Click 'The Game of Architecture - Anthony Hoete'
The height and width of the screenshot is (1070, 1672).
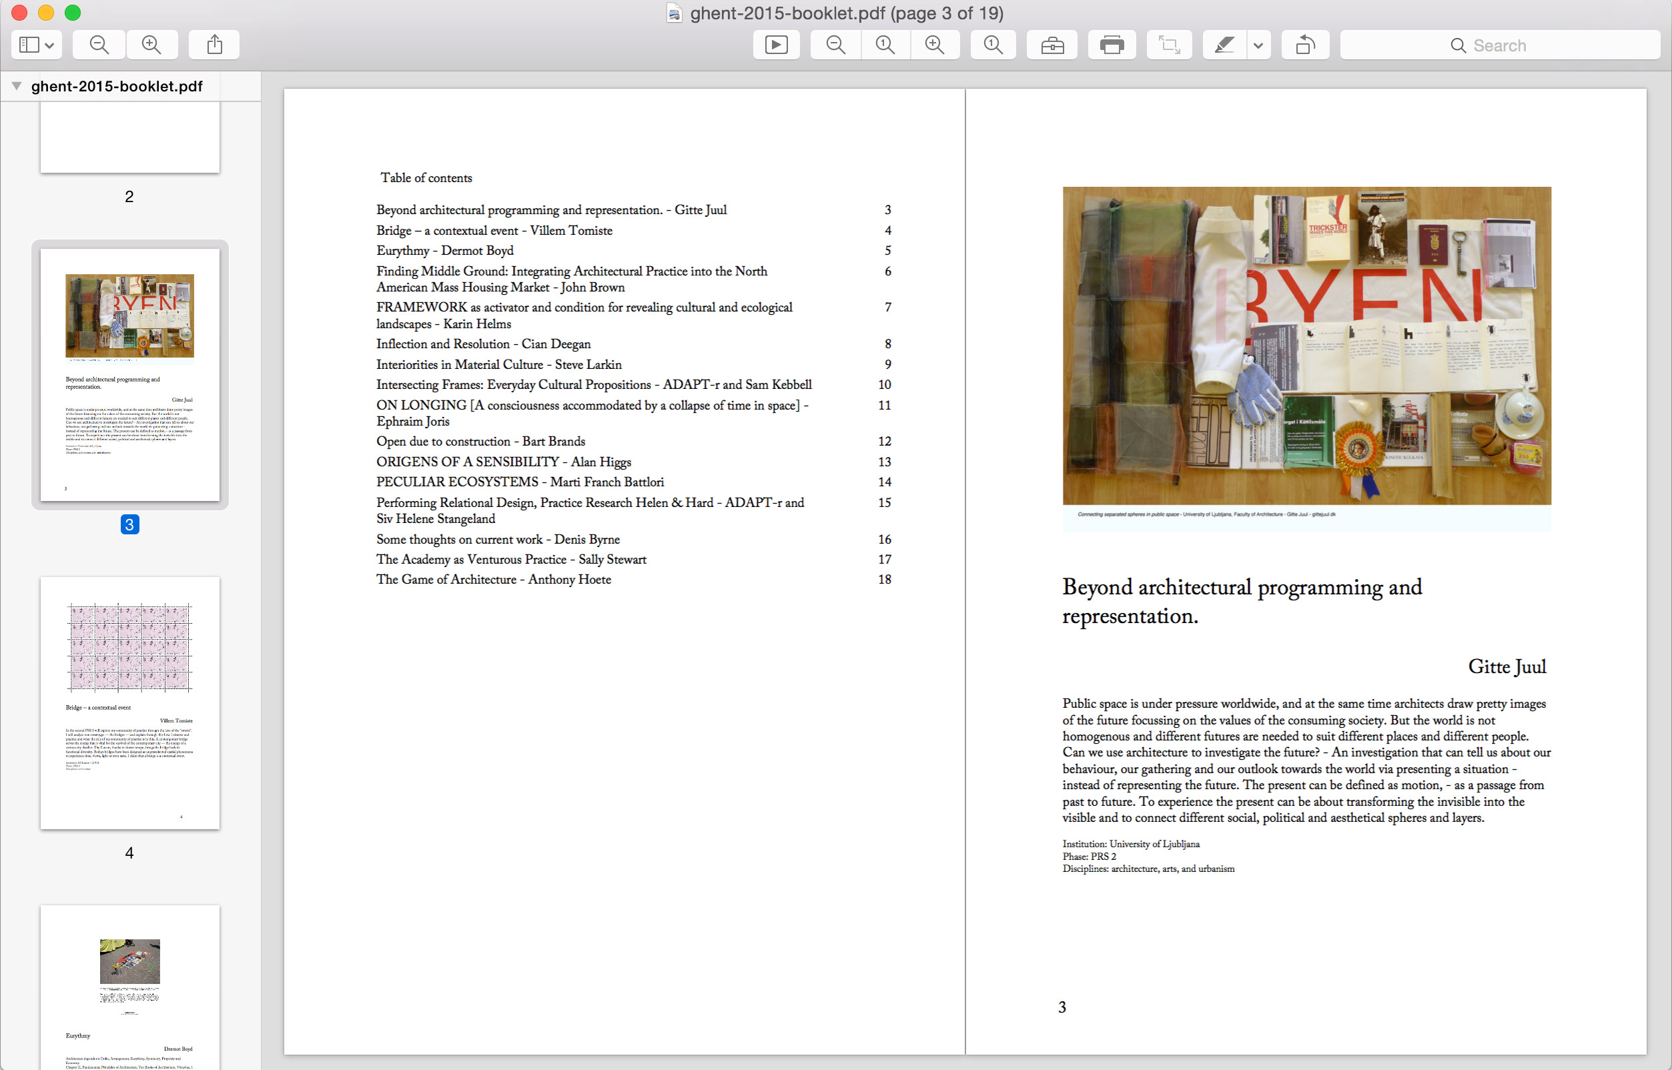point(494,580)
